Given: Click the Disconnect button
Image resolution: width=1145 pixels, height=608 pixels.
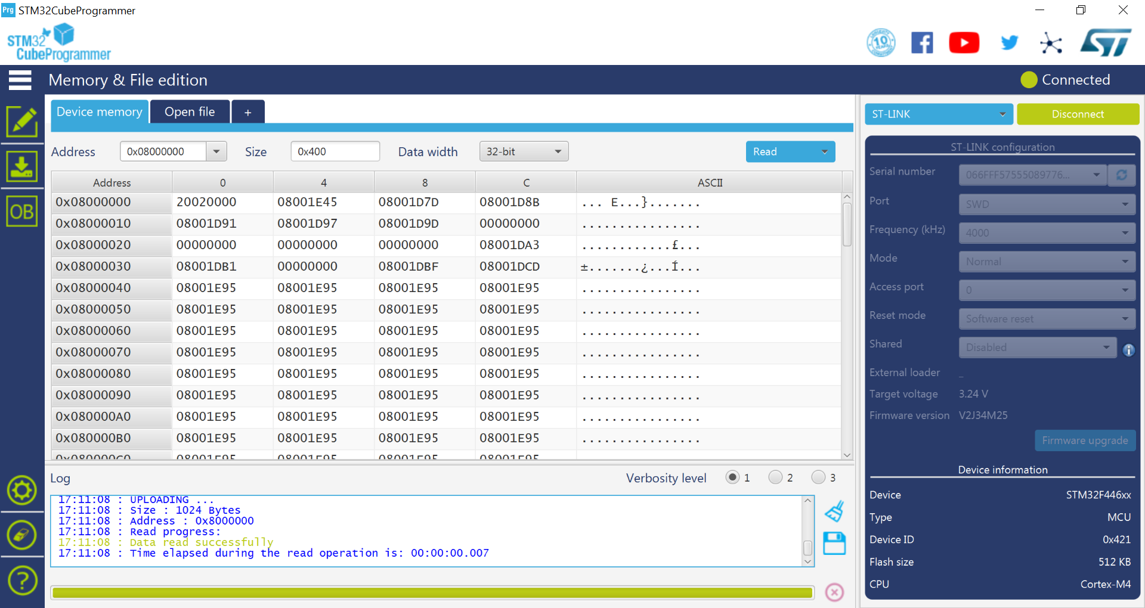Looking at the screenshot, I should (1078, 114).
